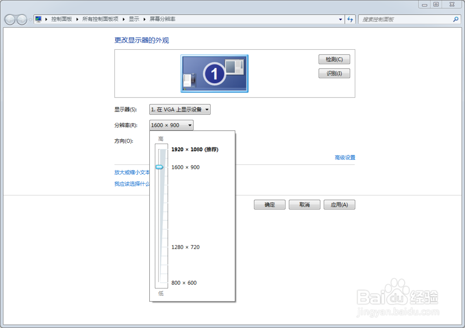
Task: Open the 显示器 display dropdown
Action: click(179, 109)
